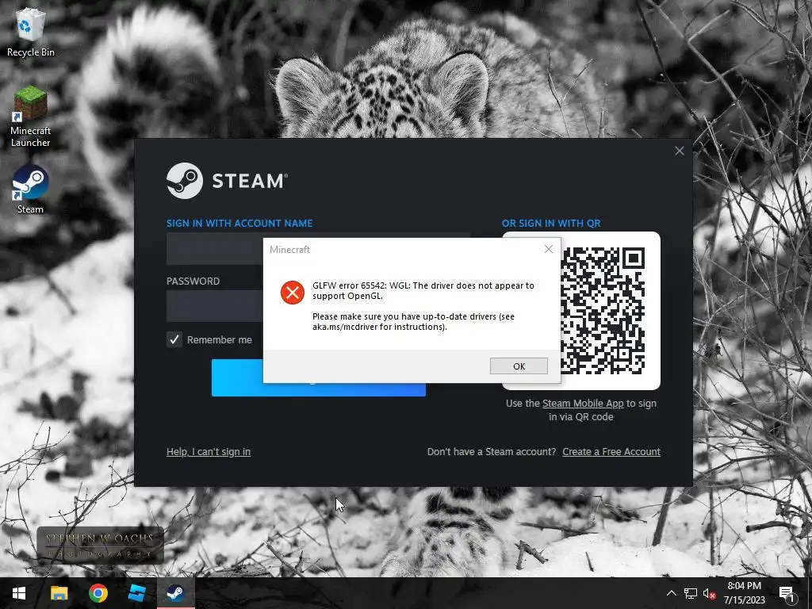The width and height of the screenshot is (812, 609).
Task: Close the Minecraft error dialog
Action: tap(549, 249)
